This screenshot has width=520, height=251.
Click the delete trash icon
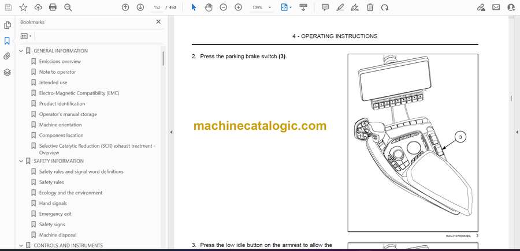[x=370, y=8]
